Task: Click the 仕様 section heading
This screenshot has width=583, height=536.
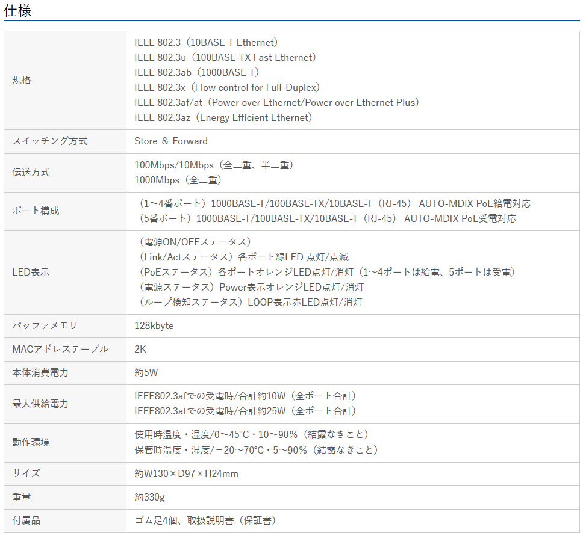Action: [x=17, y=10]
